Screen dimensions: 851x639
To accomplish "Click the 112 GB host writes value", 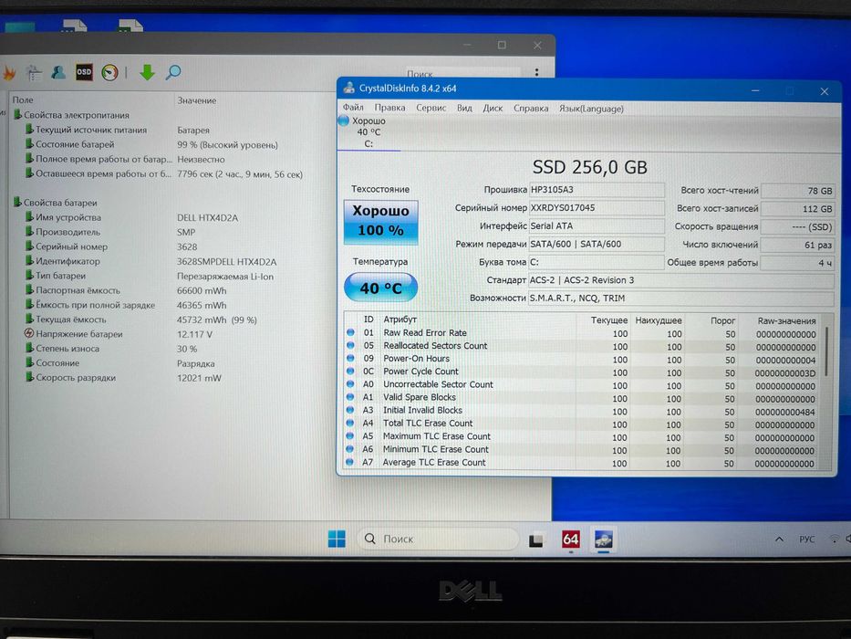I will click(797, 209).
